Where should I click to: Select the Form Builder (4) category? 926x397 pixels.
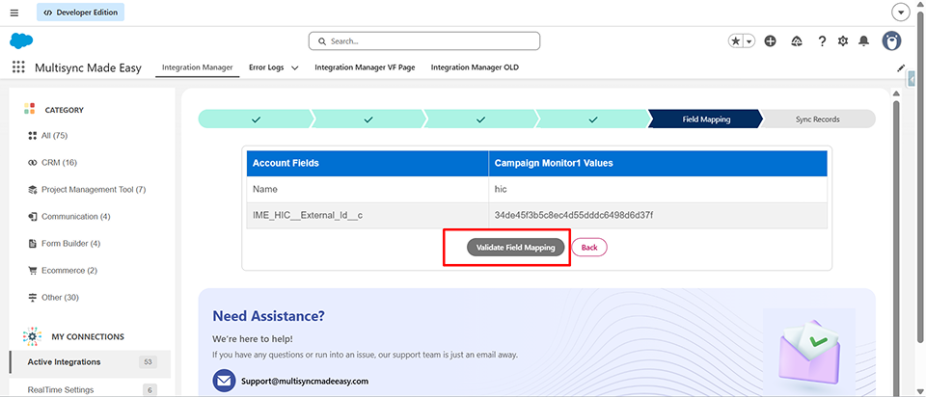coord(70,243)
